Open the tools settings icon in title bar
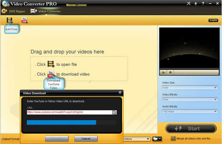 click(x=188, y=3)
